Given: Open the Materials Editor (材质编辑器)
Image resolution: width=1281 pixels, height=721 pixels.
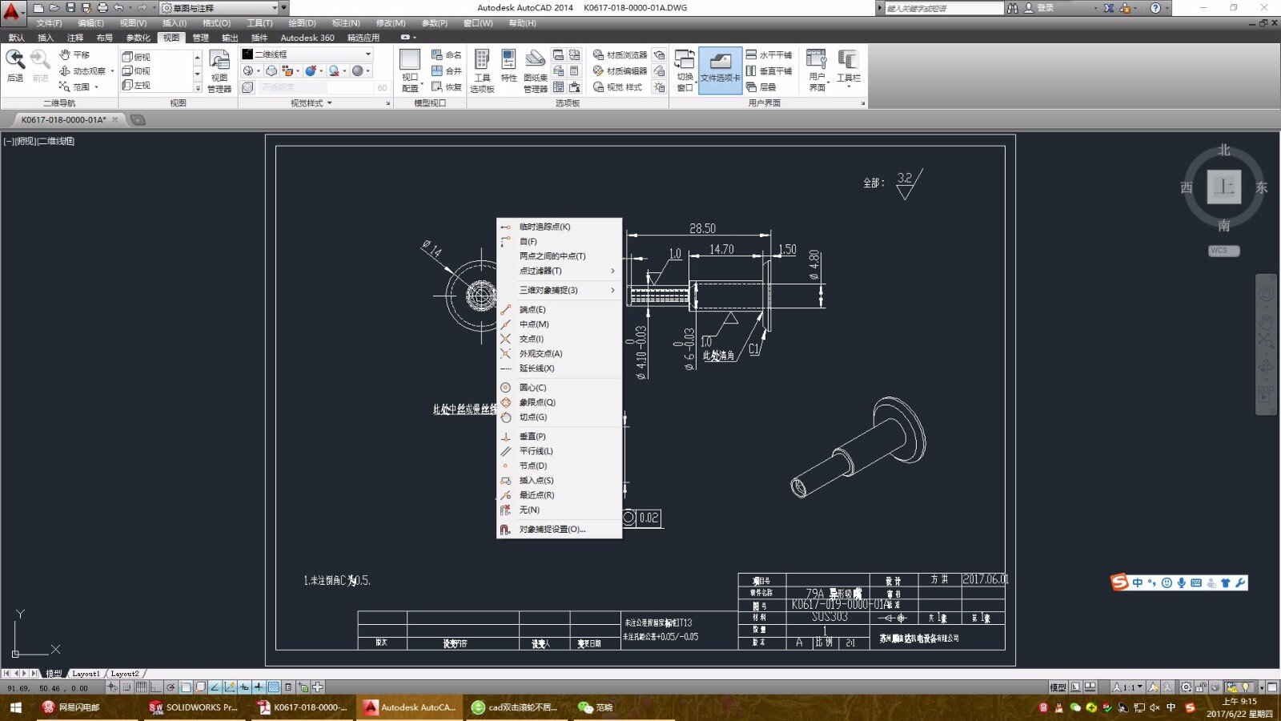Looking at the screenshot, I should tap(620, 70).
